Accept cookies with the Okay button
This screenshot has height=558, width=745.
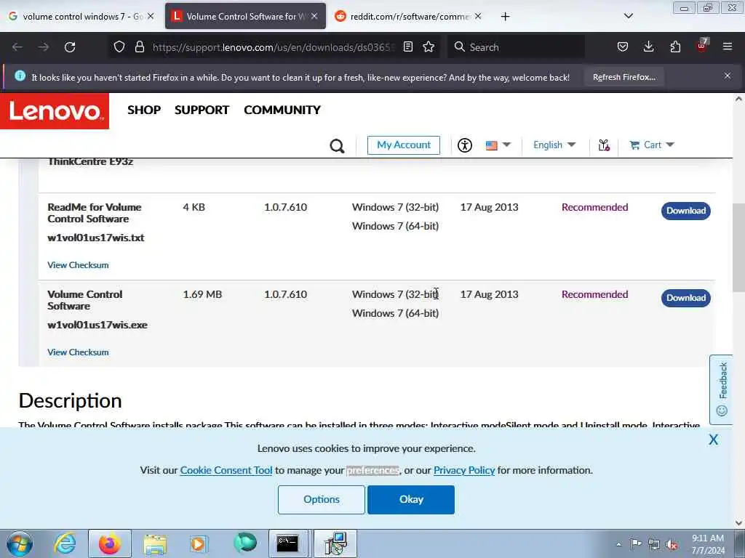[411, 500]
